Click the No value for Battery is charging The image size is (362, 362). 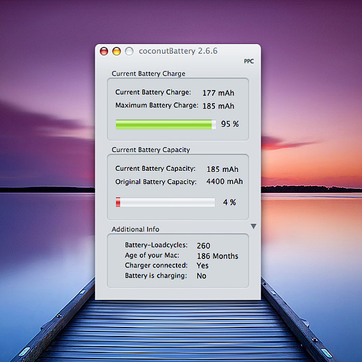pyautogui.click(x=201, y=275)
